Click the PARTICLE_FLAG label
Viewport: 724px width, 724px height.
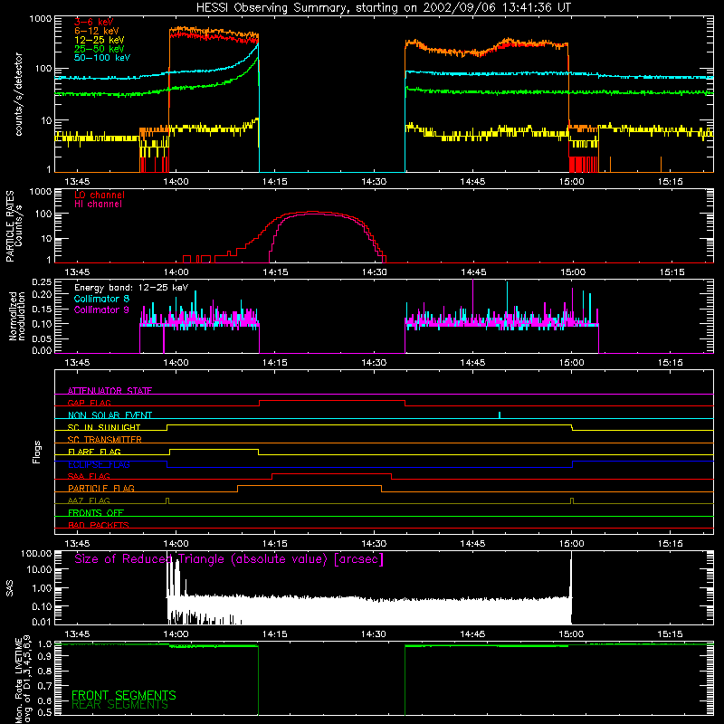tap(101, 488)
